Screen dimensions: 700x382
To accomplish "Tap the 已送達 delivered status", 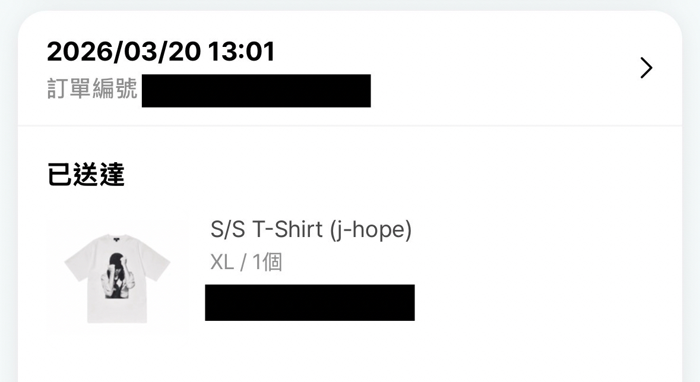I will click(x=85, y=176).
